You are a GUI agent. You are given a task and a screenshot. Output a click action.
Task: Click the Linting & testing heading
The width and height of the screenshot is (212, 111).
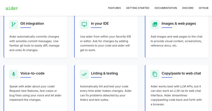104,73
